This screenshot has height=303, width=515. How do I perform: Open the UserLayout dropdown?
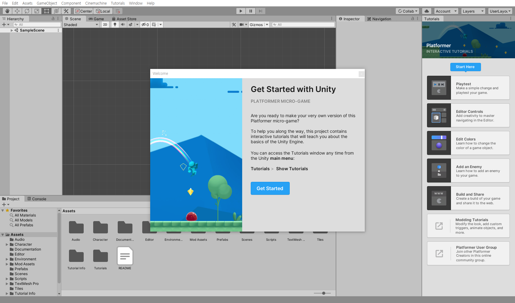coord(500,11)
